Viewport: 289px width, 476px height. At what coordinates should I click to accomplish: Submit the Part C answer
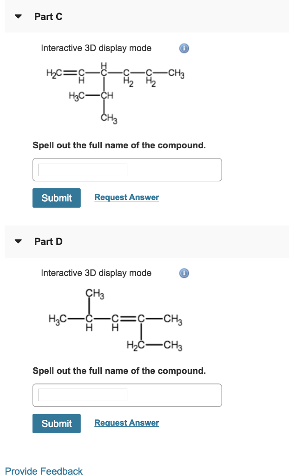click(56, 198)
